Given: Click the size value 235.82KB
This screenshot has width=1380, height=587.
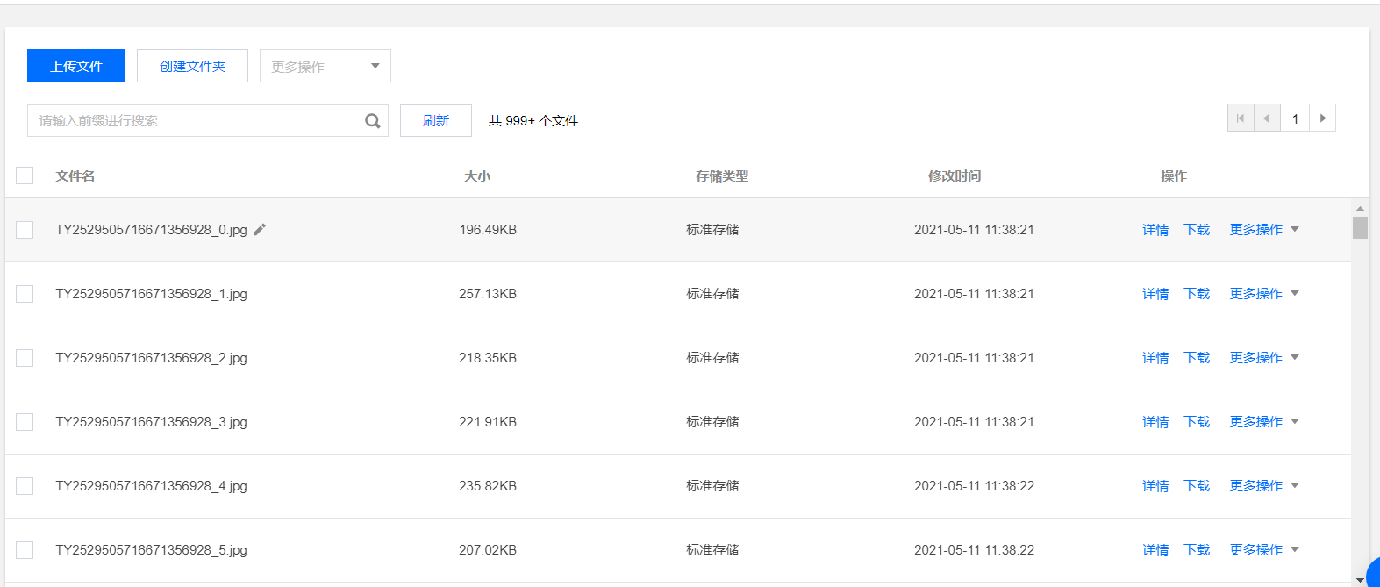Looking at the screenshot, I should tap(488, 486).
